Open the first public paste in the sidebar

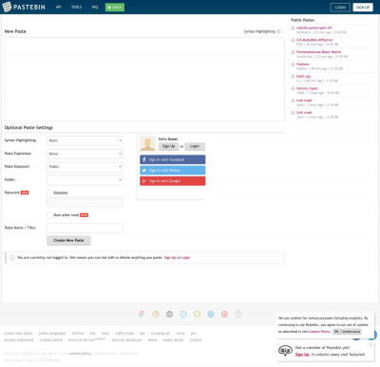coord(313,28)
